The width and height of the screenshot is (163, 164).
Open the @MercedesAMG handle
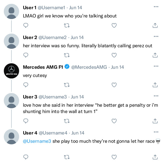89,67
